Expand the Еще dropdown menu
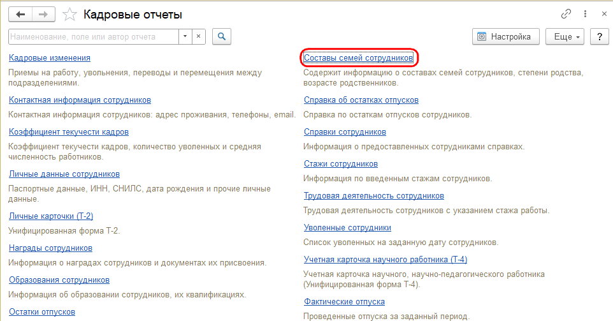 coord(565,37)
